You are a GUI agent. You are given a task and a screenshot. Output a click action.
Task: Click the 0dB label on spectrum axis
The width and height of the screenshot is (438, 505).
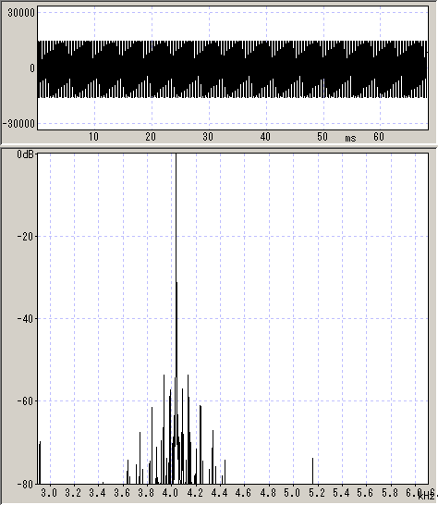[26, 154]
